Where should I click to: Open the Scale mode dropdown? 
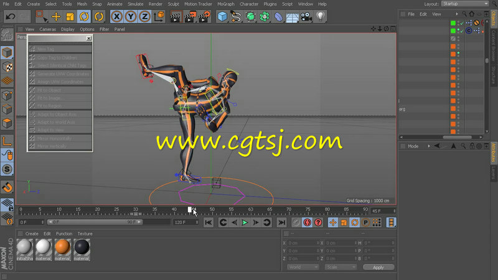341,268
